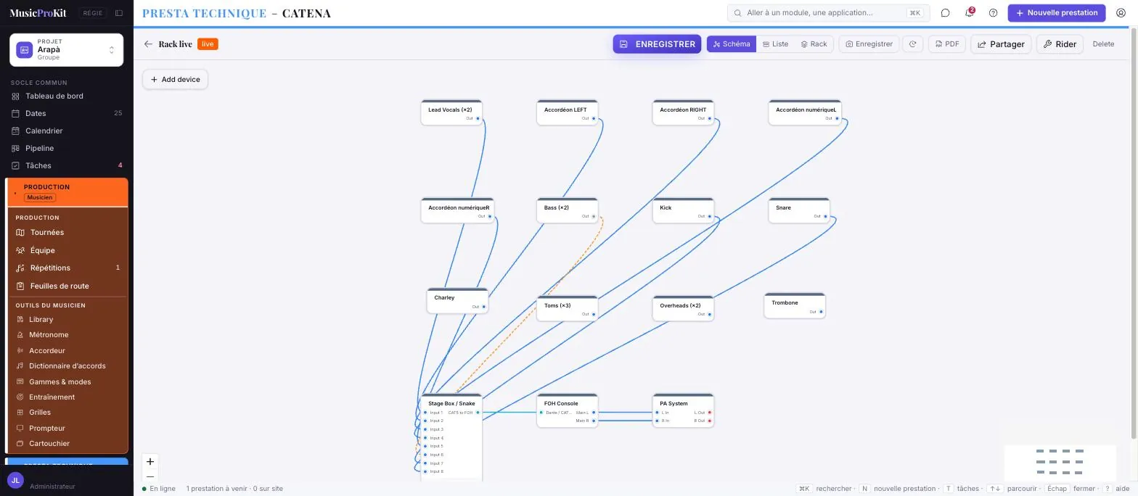Viewport: 1138px width, 496px height.
Task: Click the refresh icon next to Enregistrer snapshot
Action: [x=913, y=44]
